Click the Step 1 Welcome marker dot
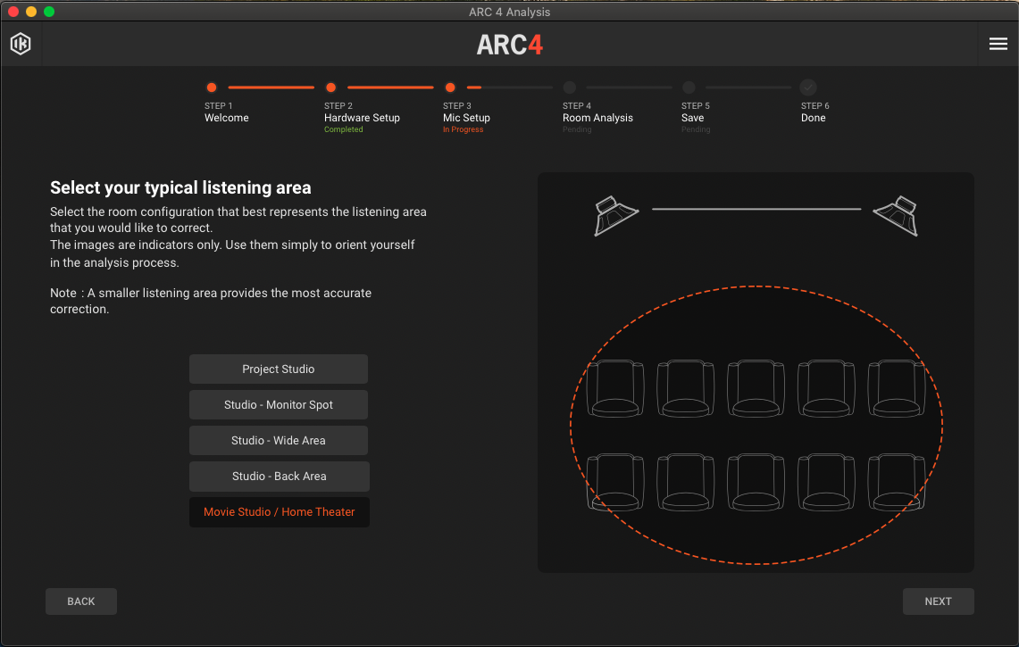The height and width of the screenshot is (647, 1019). (x=211, y=87)
